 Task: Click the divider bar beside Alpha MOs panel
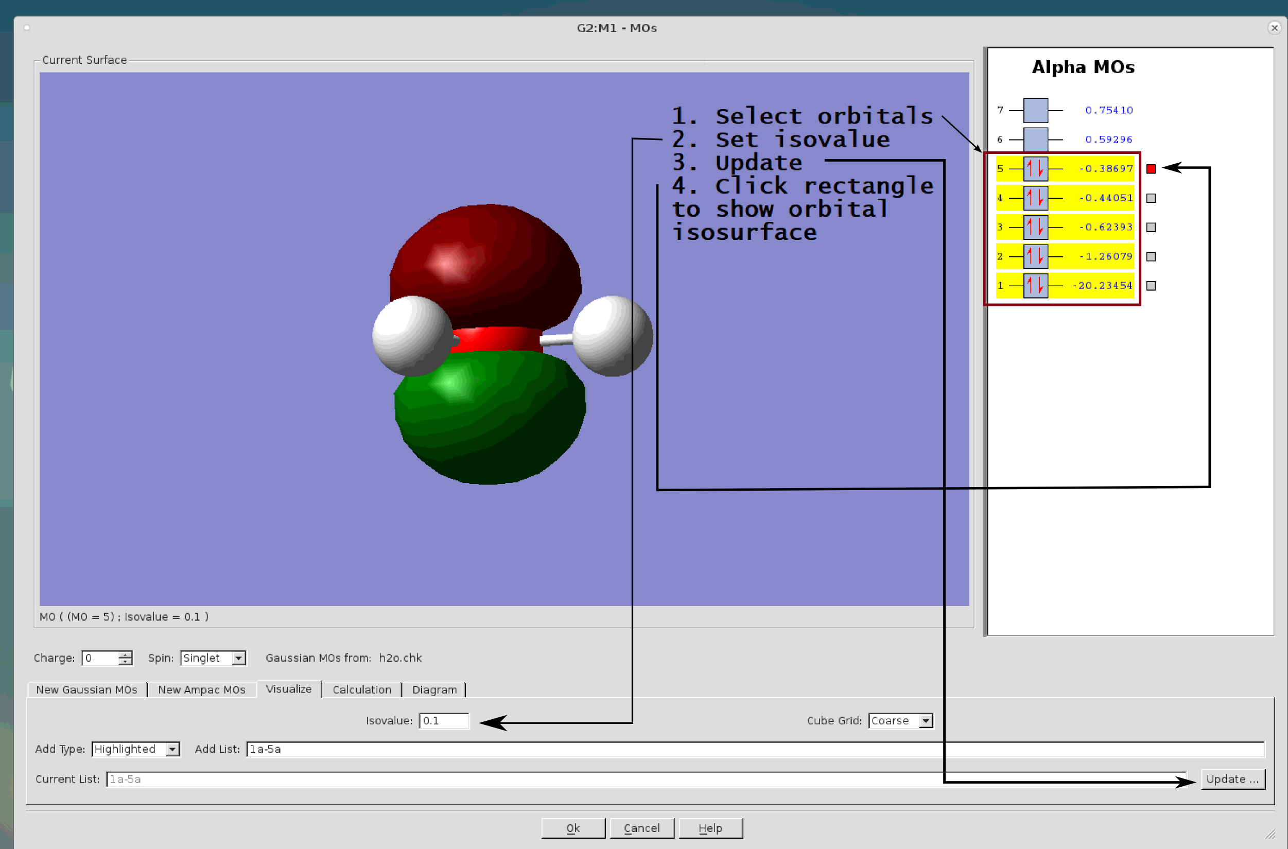click(x=985, y=341)
